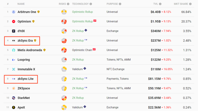Click the Arbitrum One risk pie chart
Screen dimensions: 198x111
[64, 12]
